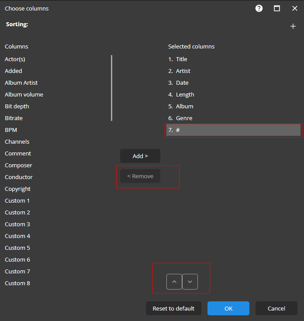The image size is (304, 321).
Task: Click the Columns list scrollbar
Action: click(x=112, y=87)
